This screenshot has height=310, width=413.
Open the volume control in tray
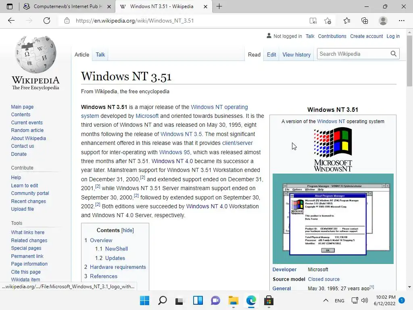point(365,300)
